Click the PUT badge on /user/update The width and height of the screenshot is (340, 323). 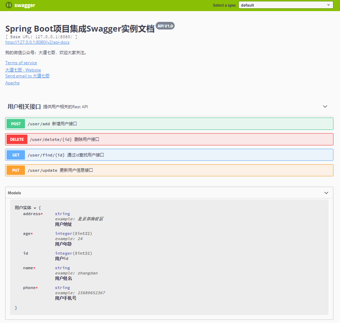15,170
